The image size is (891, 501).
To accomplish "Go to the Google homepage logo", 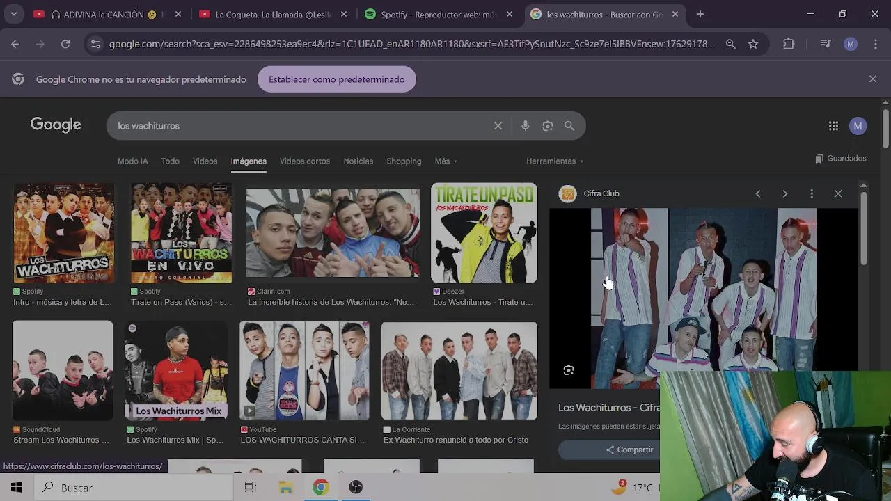I will [x=56, y=125].
